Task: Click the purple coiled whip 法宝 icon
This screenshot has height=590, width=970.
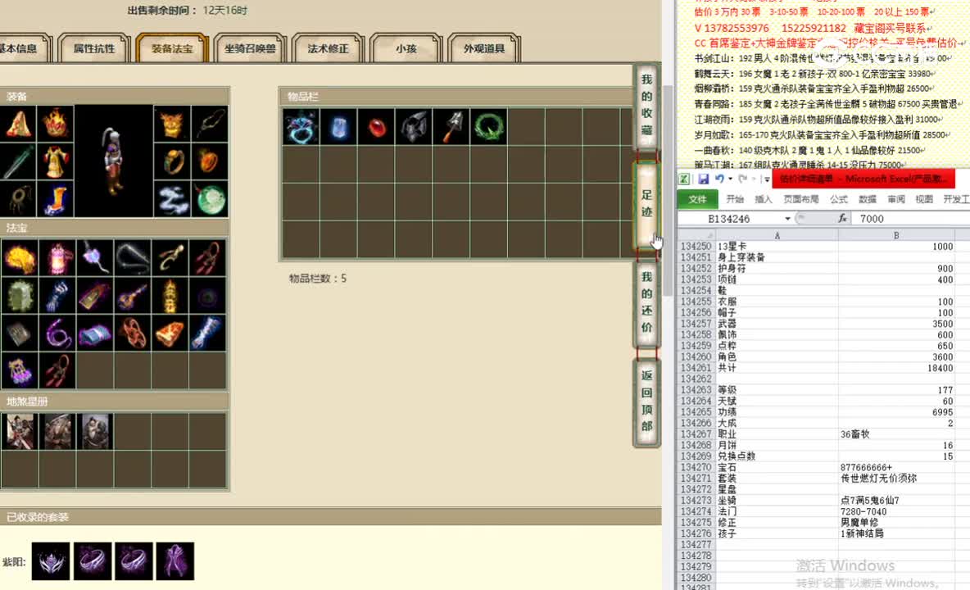Action: tap(57, 333)
